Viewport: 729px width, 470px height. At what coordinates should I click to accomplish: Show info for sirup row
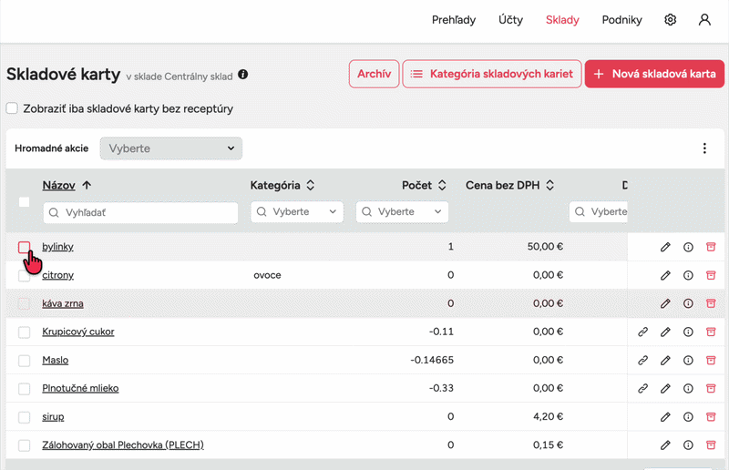(688, 416)
